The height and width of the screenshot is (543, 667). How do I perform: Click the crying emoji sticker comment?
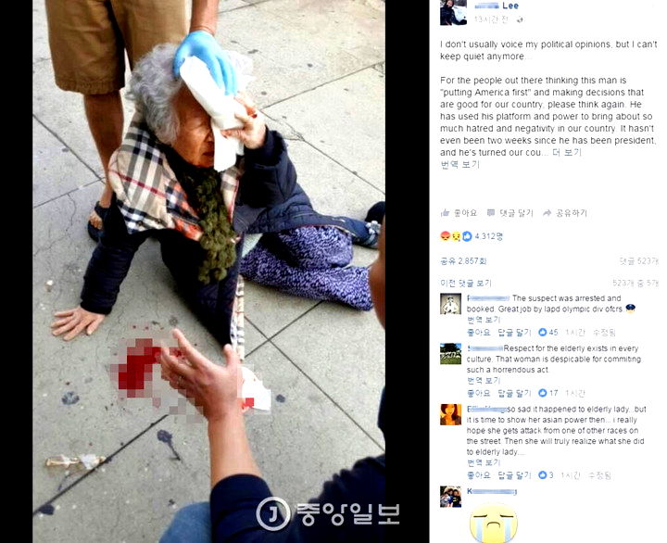(x=494, y=523)
